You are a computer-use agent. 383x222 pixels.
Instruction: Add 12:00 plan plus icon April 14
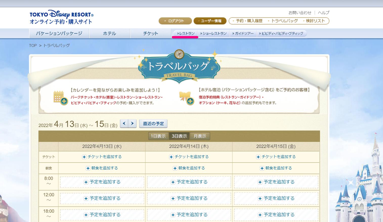(x=173, y=199)
